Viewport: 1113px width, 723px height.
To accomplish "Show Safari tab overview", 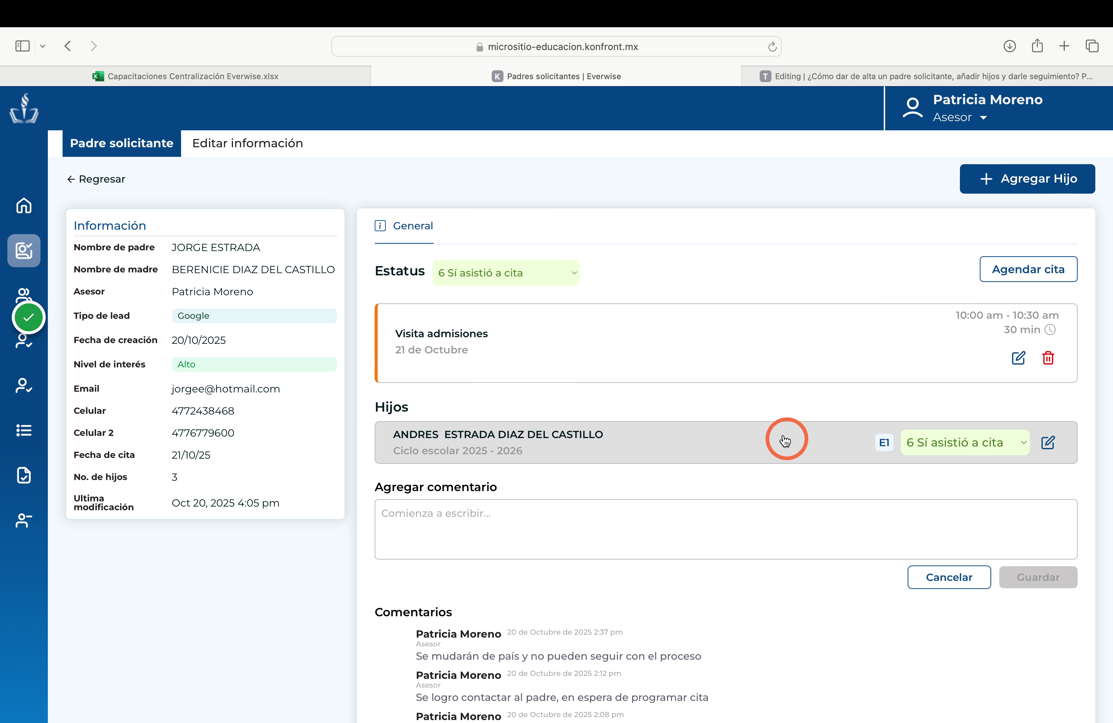I will 1092,46.
